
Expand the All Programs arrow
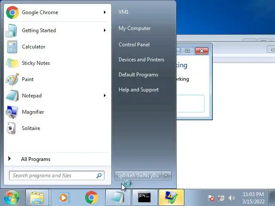[x=9, y=159]
